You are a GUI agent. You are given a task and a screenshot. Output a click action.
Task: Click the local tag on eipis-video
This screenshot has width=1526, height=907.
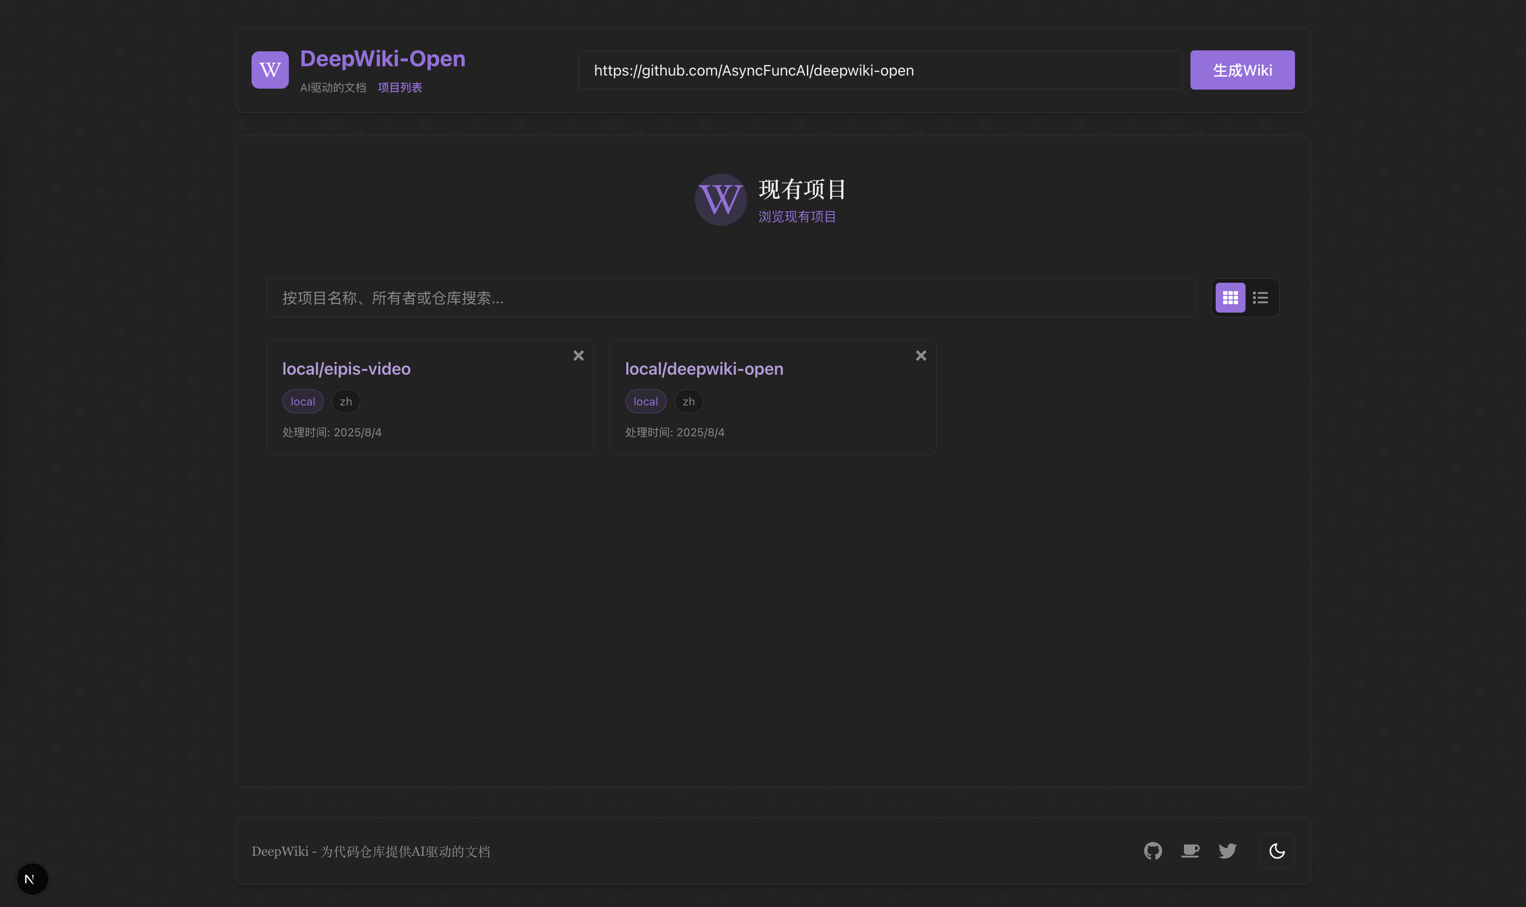coord(302,402)
